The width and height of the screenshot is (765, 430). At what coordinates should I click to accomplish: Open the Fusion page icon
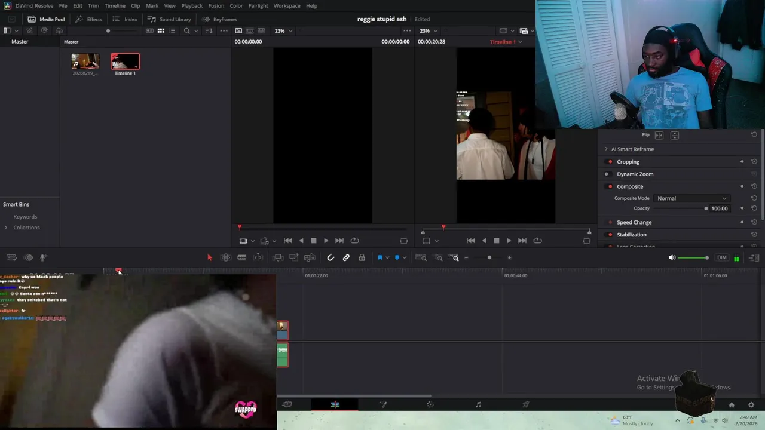(x=383, y=404)
